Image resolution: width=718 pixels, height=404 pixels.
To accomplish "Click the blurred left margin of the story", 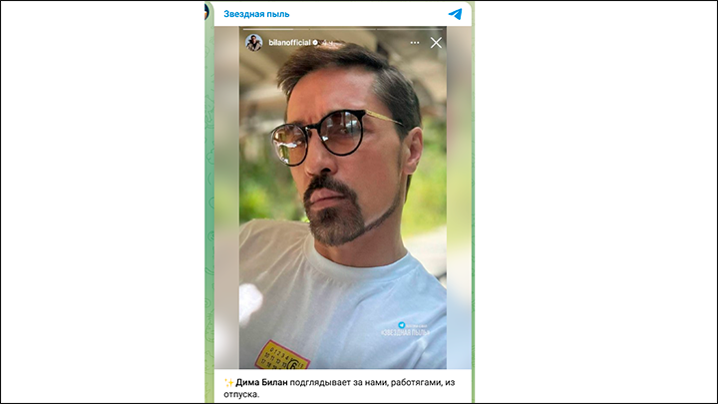I will coord(226,198).
